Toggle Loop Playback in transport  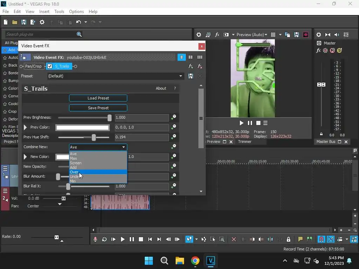104,239
